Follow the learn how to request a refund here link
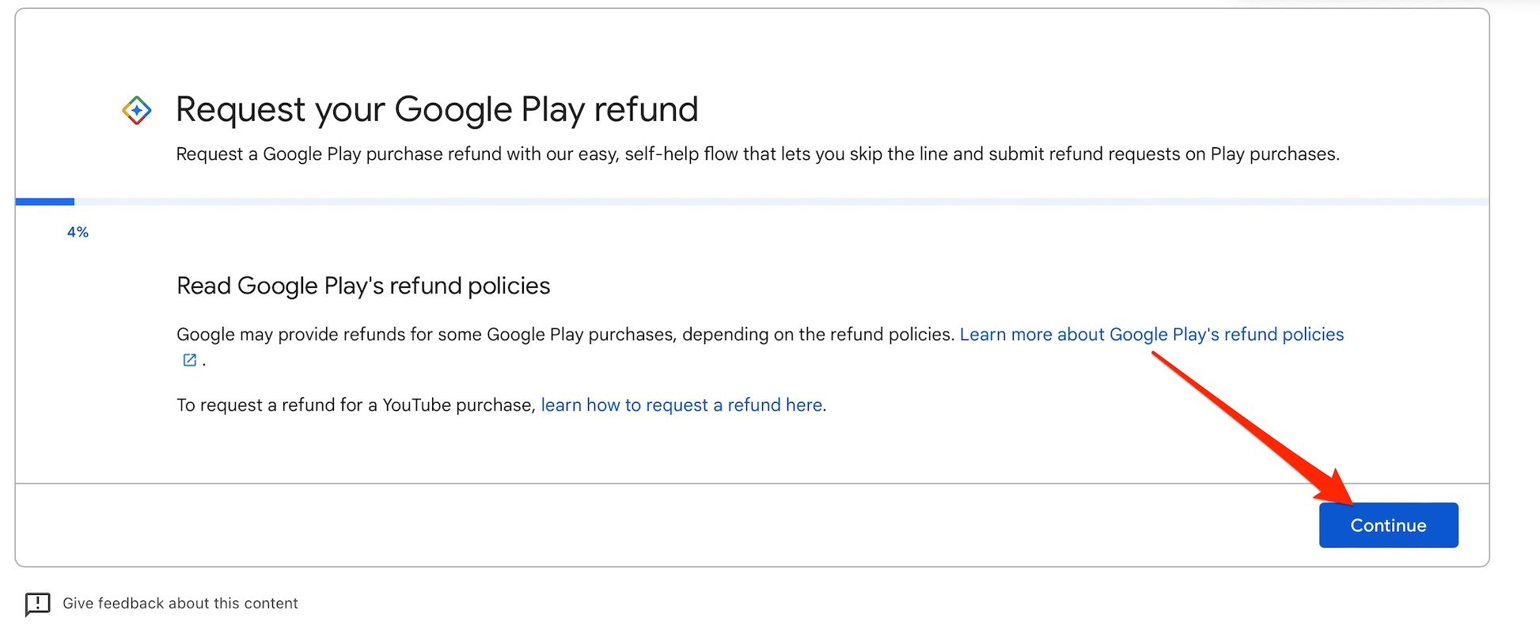Screen dimensions: 1540x633 click(x=681, y=405)
